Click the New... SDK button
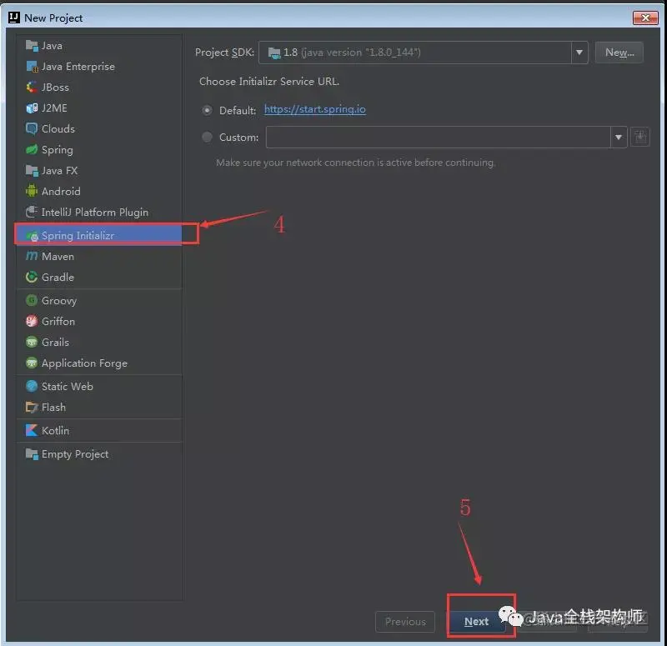Image resolution: width=667 pixels, height=646 pixels. click(619, 53)
